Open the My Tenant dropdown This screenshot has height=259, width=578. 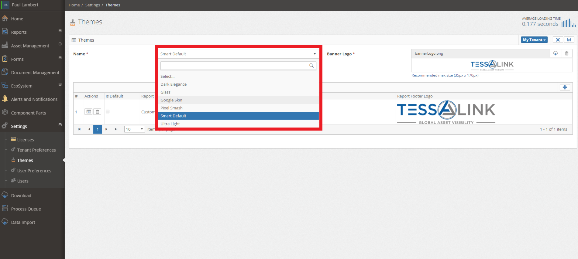tap(534, 40)
